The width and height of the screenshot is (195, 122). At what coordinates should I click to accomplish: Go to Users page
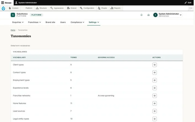[63, 22]
